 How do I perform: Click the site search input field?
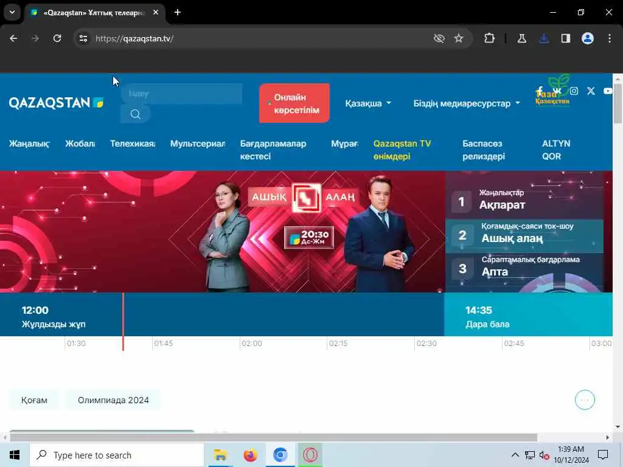[181, 94]
